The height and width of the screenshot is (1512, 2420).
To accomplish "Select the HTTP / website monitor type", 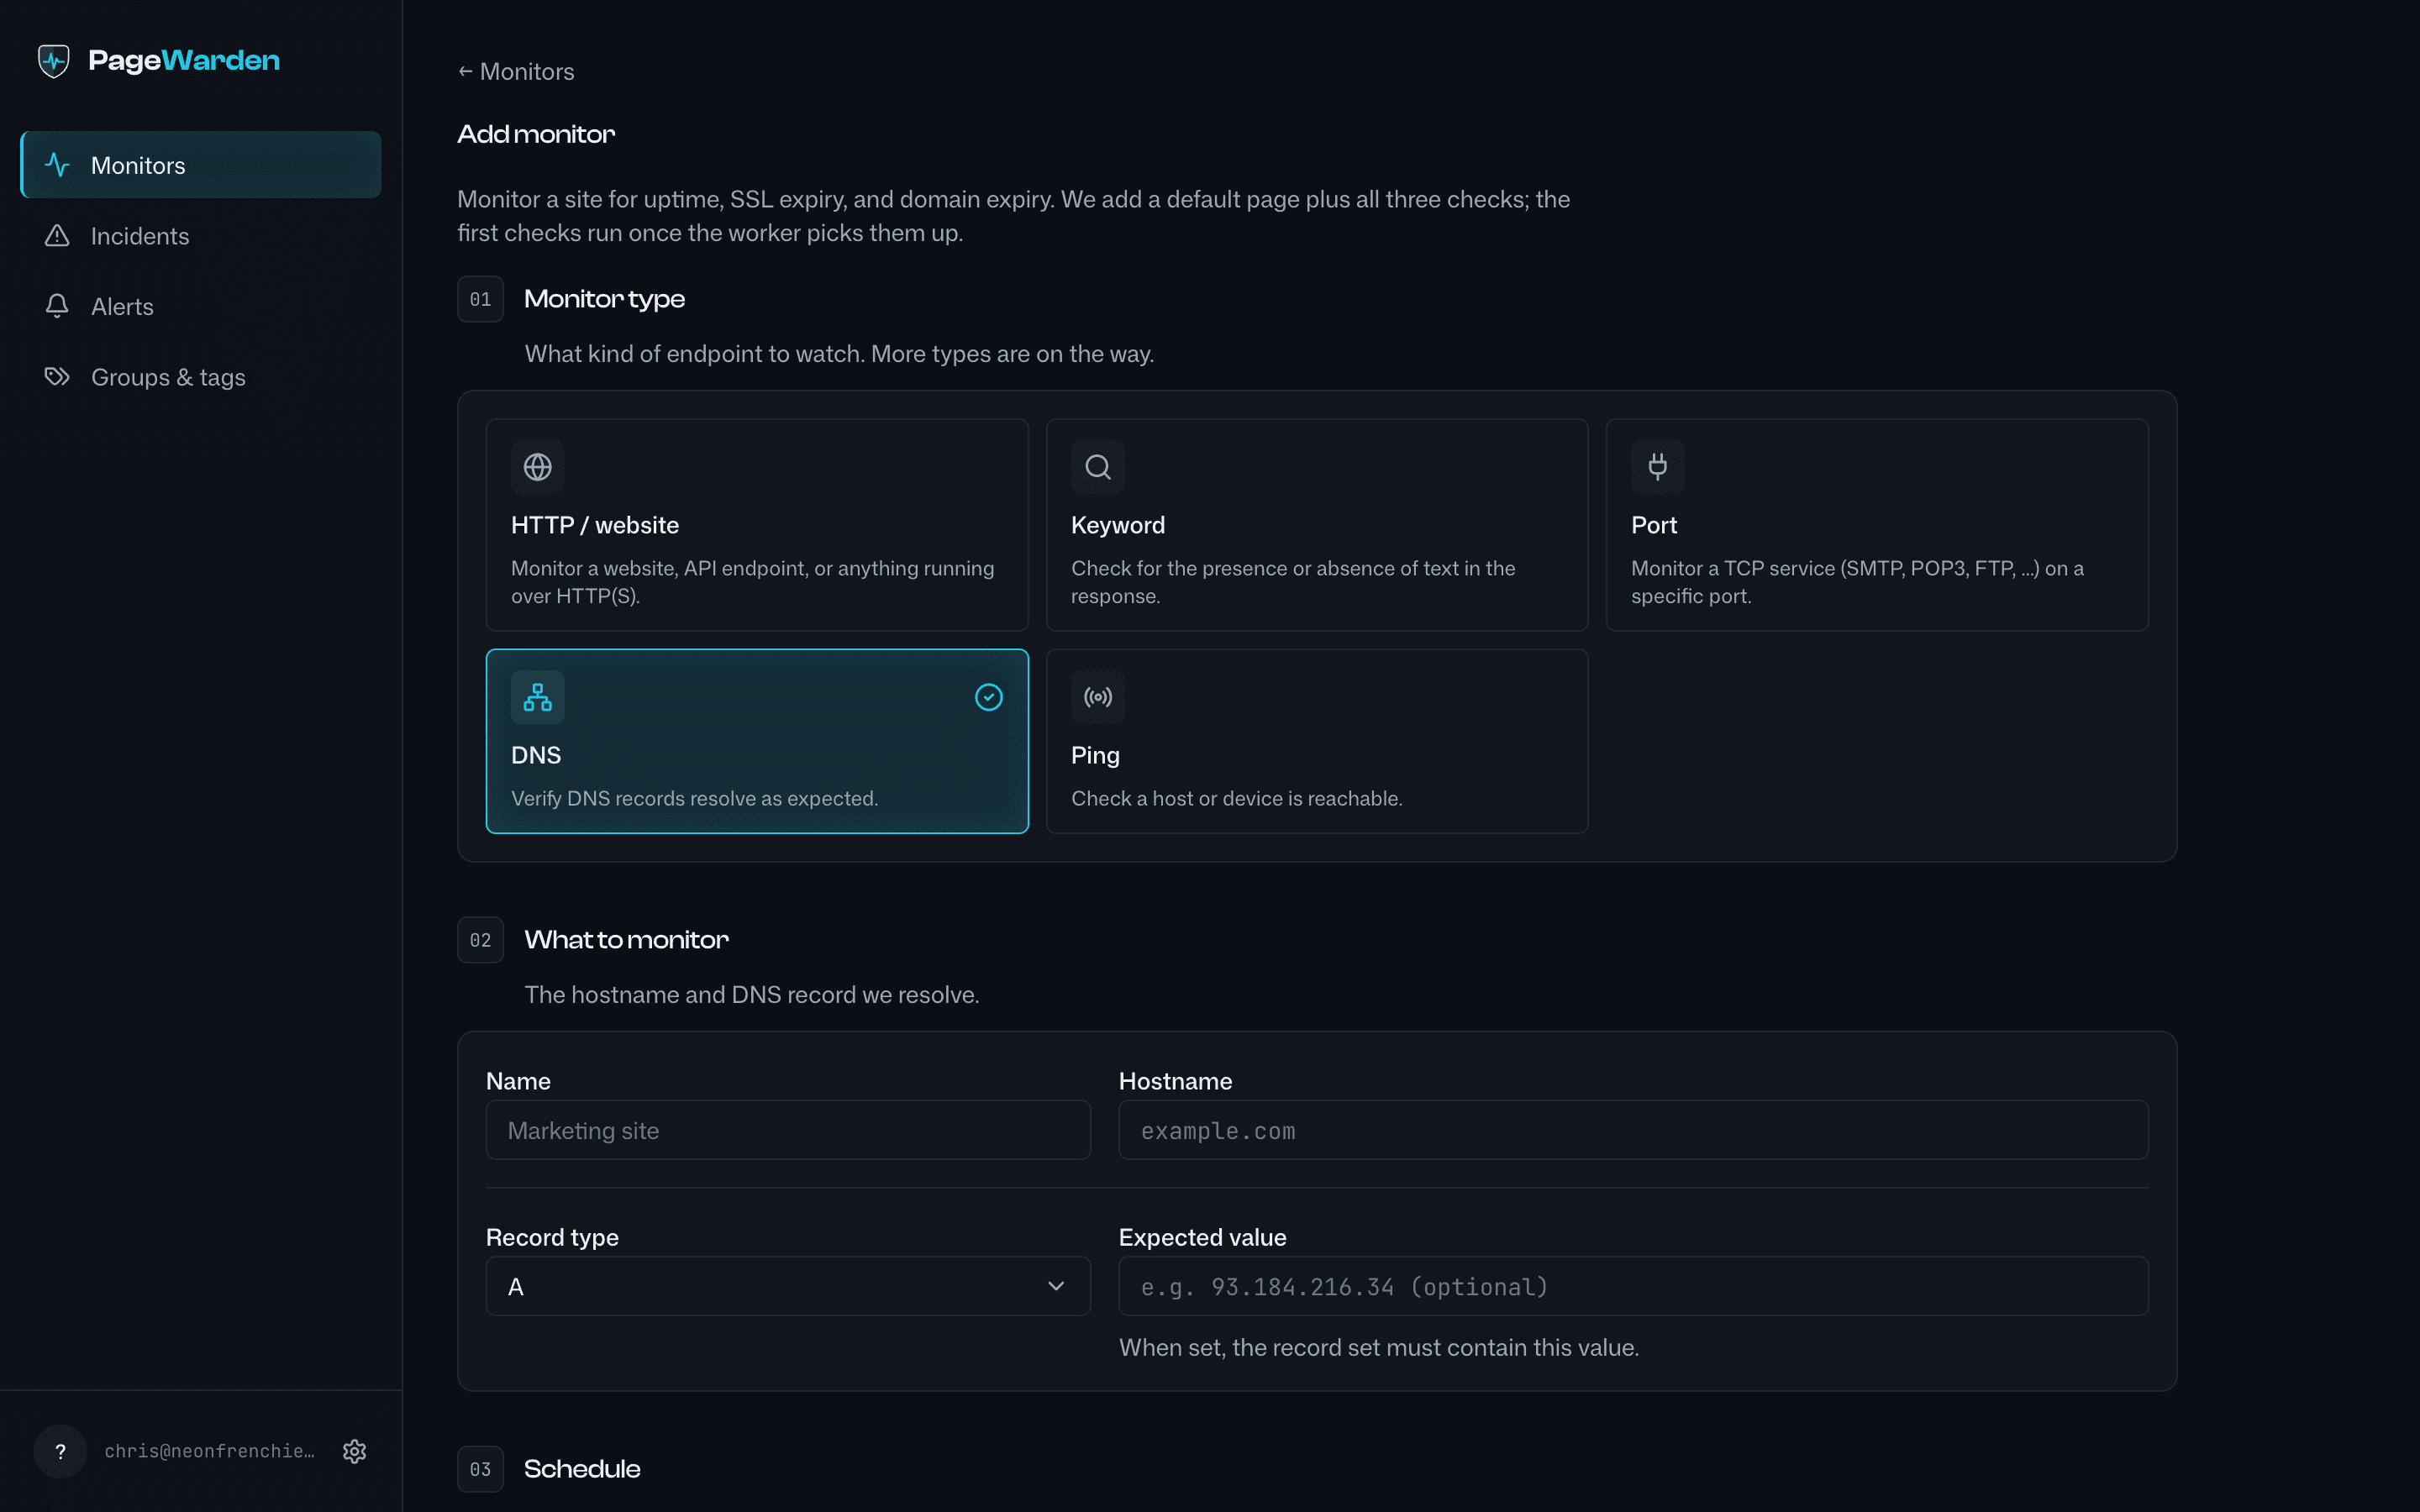I will point(757,525).
